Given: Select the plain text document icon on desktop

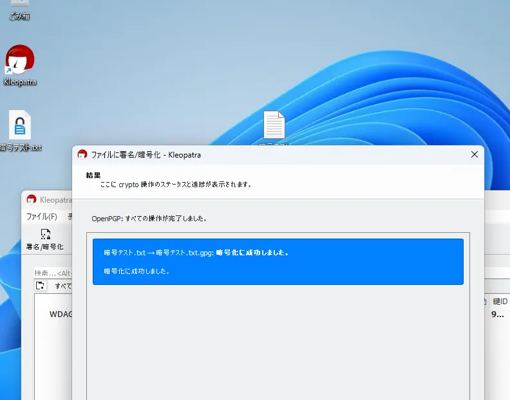Looking at the screenshot, I should click(x=274, y=125).
